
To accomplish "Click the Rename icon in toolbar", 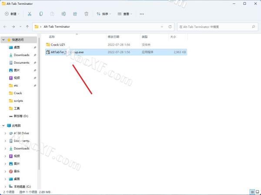I will point(64,14).
